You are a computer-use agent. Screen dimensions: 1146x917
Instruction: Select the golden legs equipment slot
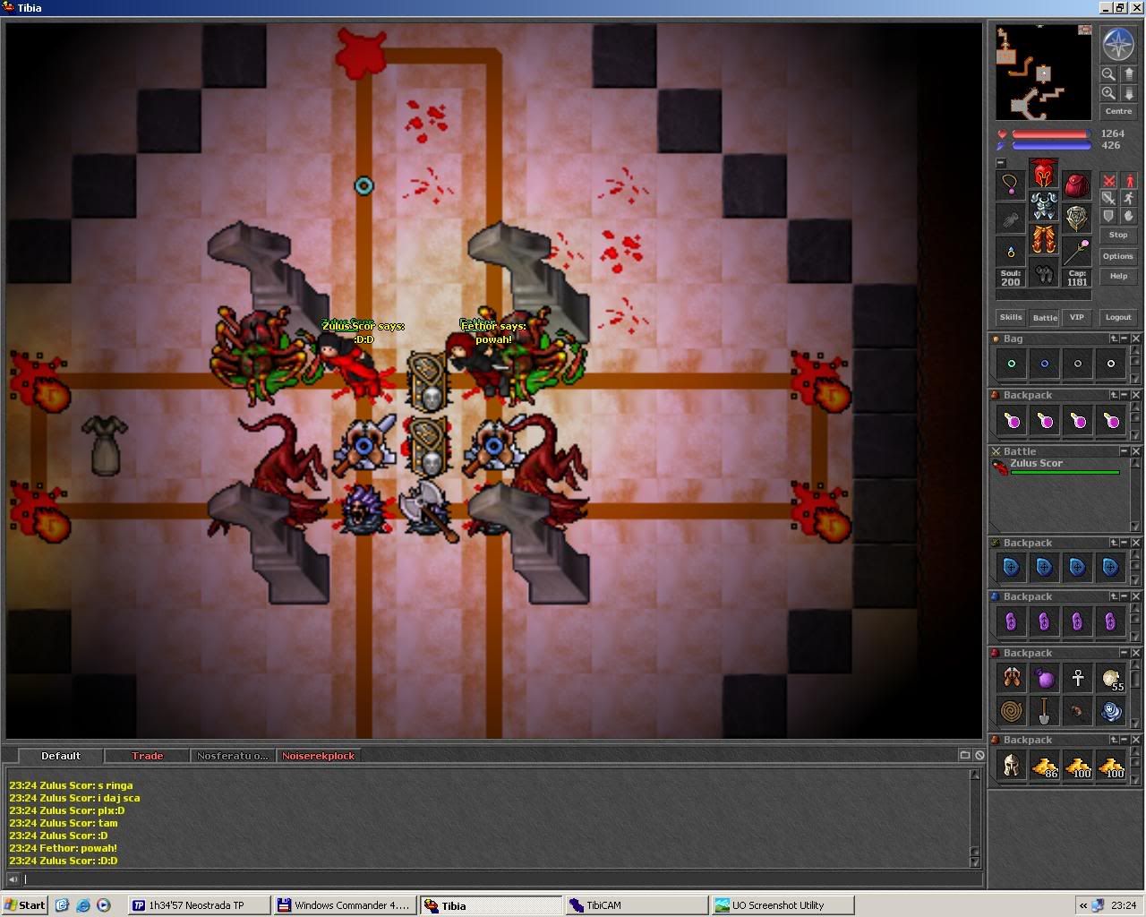1043,240
